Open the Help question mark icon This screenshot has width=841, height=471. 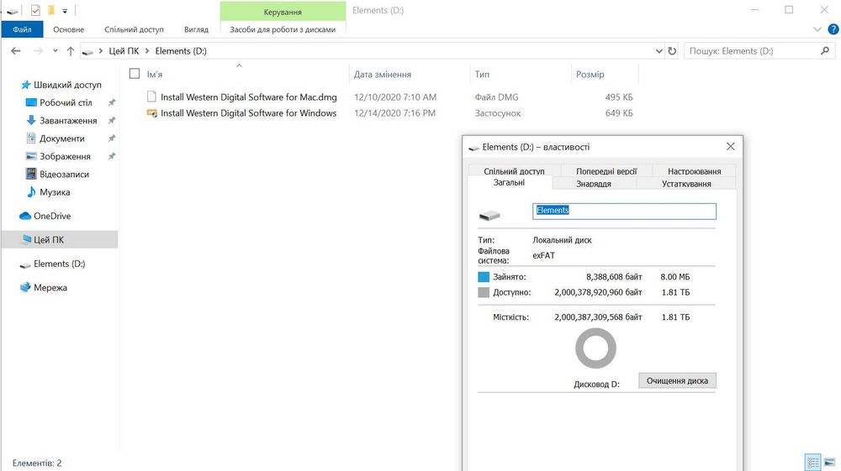click(833, 29)
